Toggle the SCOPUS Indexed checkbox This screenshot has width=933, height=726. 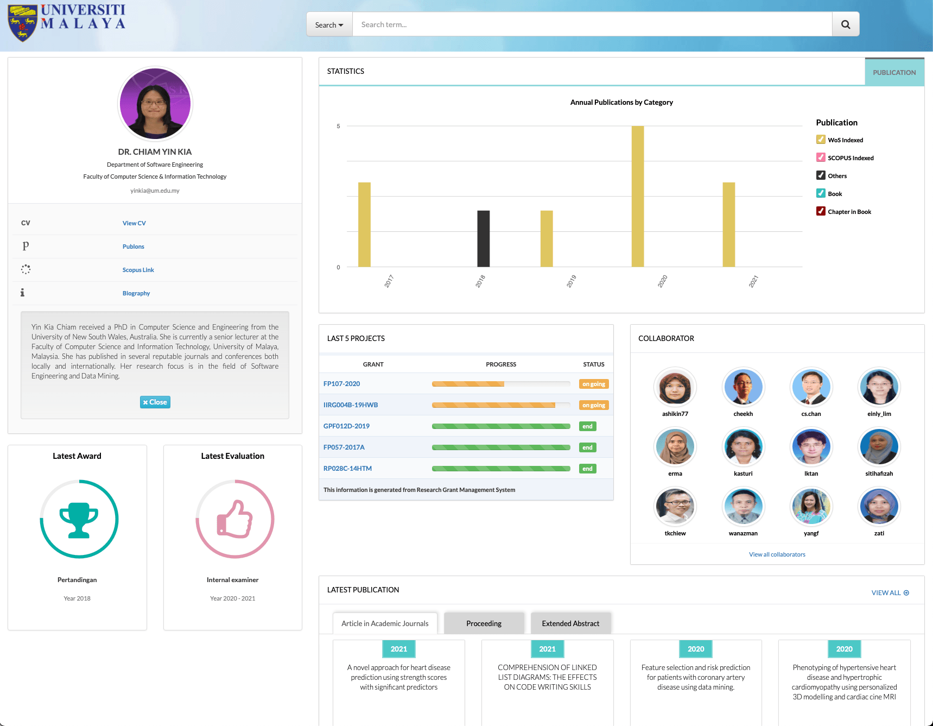[x=821, y=157]
